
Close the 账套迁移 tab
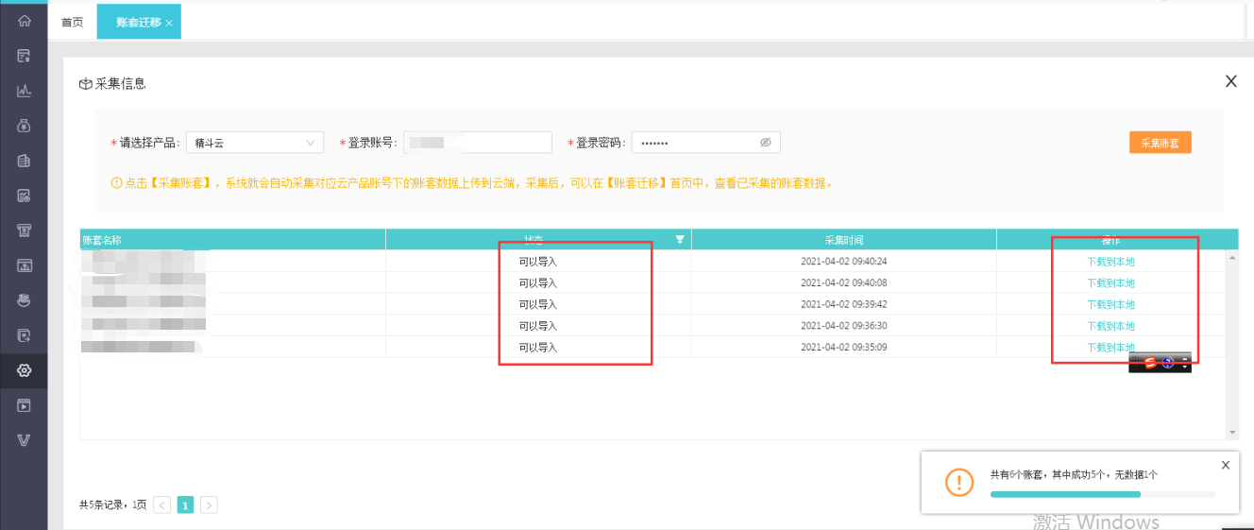click(169, 23)
